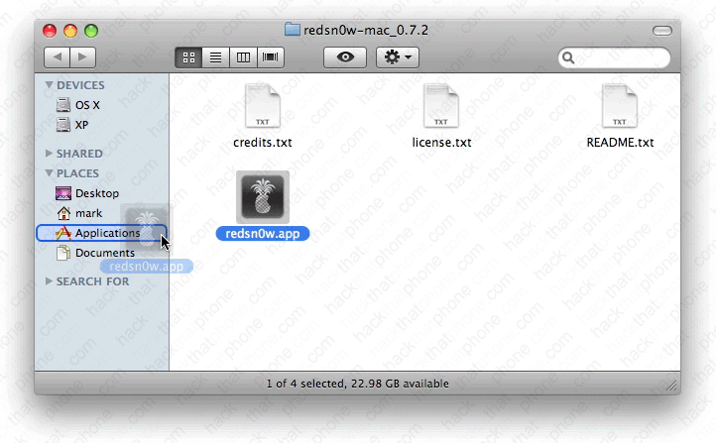Go forward with the right arrow button
The image size is (716, 443).
83,57
